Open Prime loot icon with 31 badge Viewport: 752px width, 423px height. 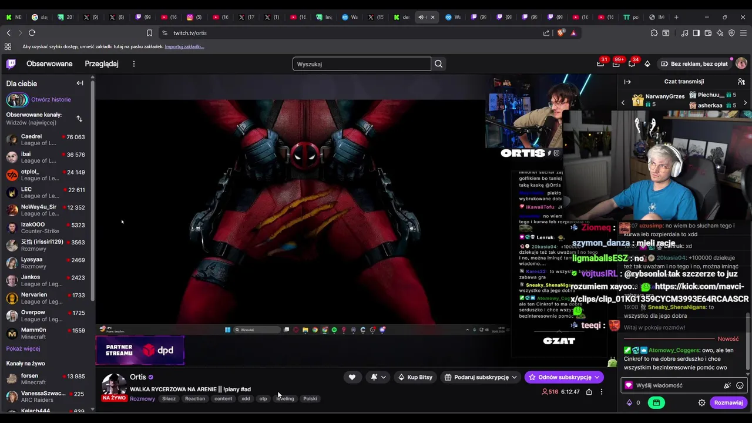(600, 64)
